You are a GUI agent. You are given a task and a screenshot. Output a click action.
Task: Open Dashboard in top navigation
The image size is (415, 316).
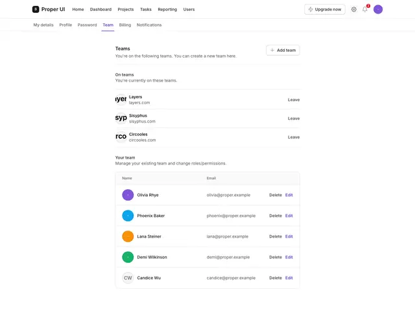pyautogui.click(x=101, y=9)
